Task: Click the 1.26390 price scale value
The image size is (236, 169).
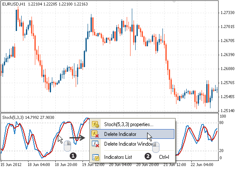Action: [227, 55]
